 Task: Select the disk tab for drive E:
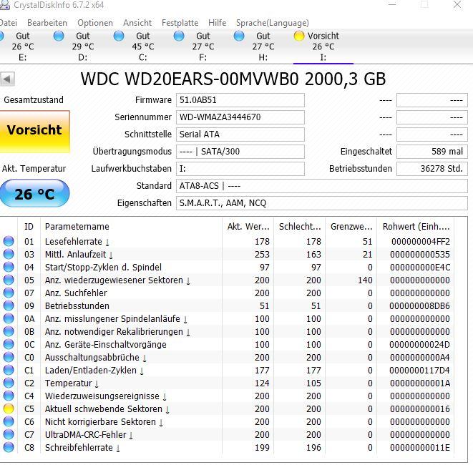23,46
